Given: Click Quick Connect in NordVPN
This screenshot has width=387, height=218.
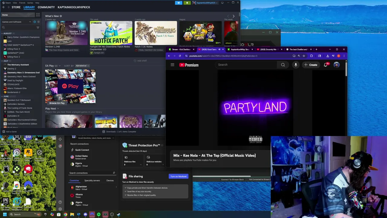Looking at the screenshot, I should 82,150.
